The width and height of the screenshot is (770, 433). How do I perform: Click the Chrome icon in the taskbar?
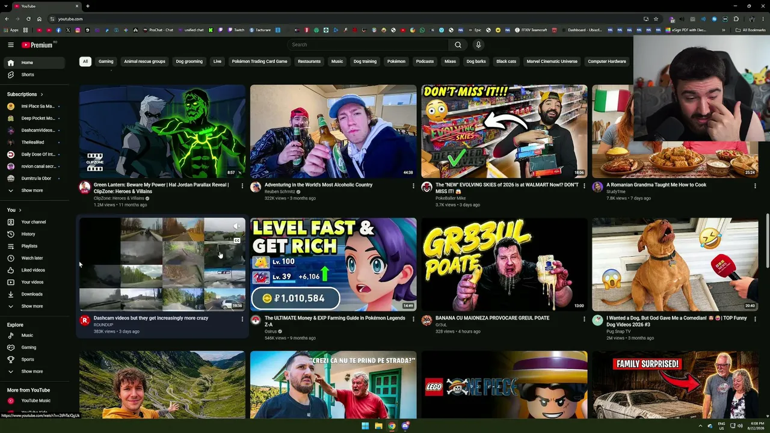click(x=392, y=426)
